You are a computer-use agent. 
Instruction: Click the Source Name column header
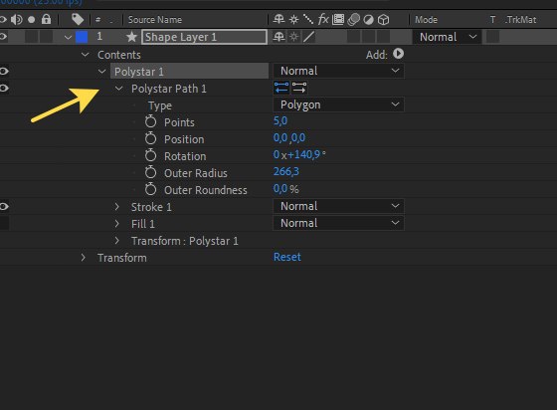(x=155, y=20)
